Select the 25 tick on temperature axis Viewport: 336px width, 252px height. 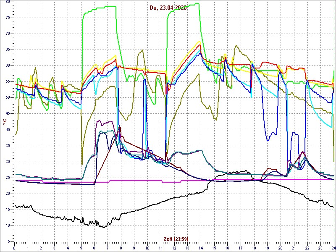tap(8, 178)
